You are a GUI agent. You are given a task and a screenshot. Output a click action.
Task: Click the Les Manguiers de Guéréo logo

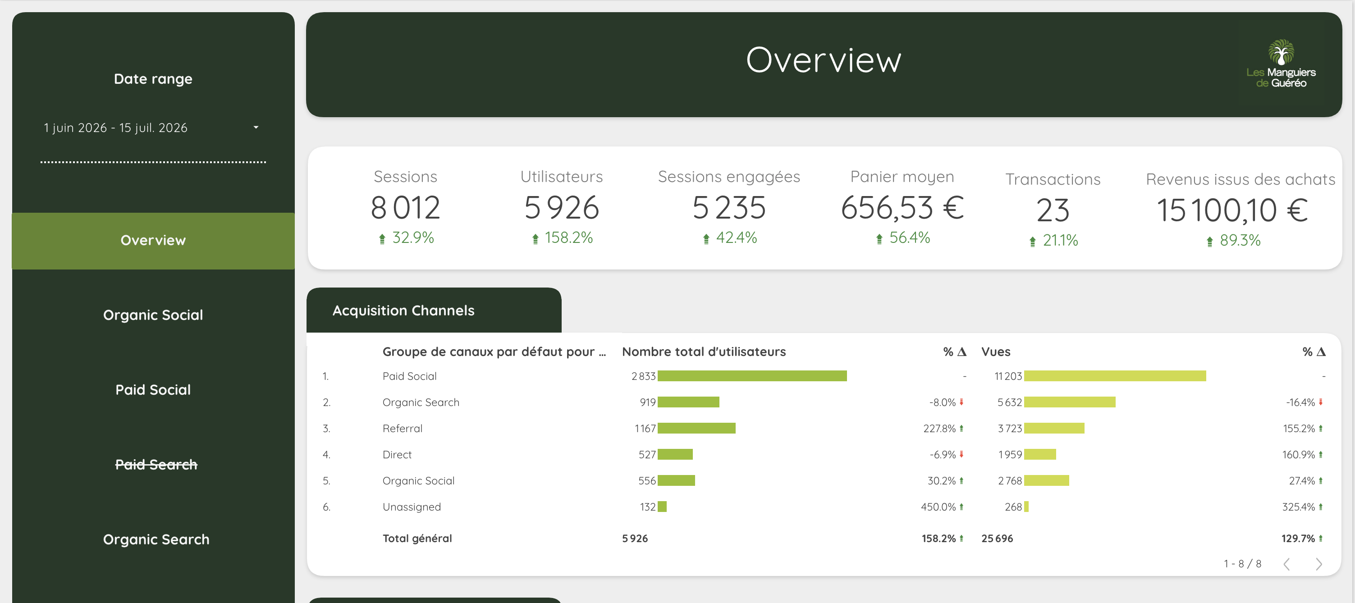[x=1281, y=64]
